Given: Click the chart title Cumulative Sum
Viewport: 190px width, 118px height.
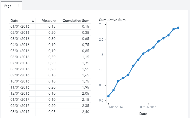Looking at the screenshot, I should (x=112, y=20).
